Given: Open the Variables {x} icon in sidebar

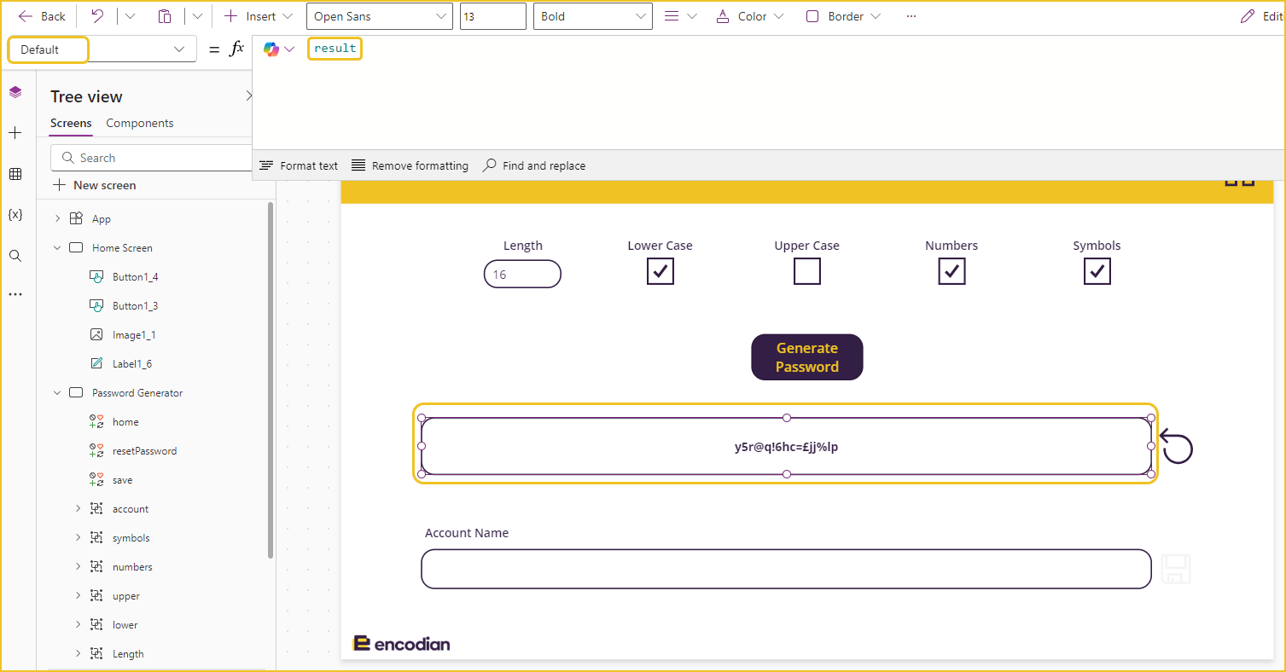Looking at the screenshot, I should coord(15,215).
